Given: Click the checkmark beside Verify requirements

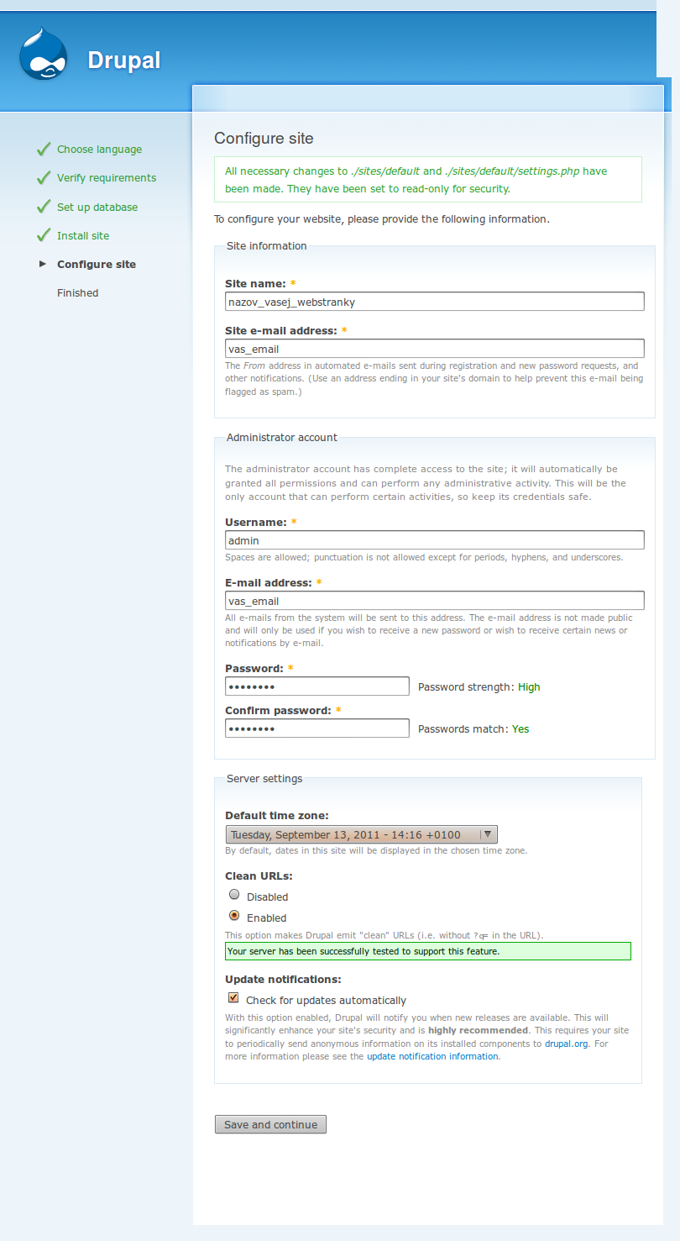Looking at the screenshot, I should tap(44, 178).
